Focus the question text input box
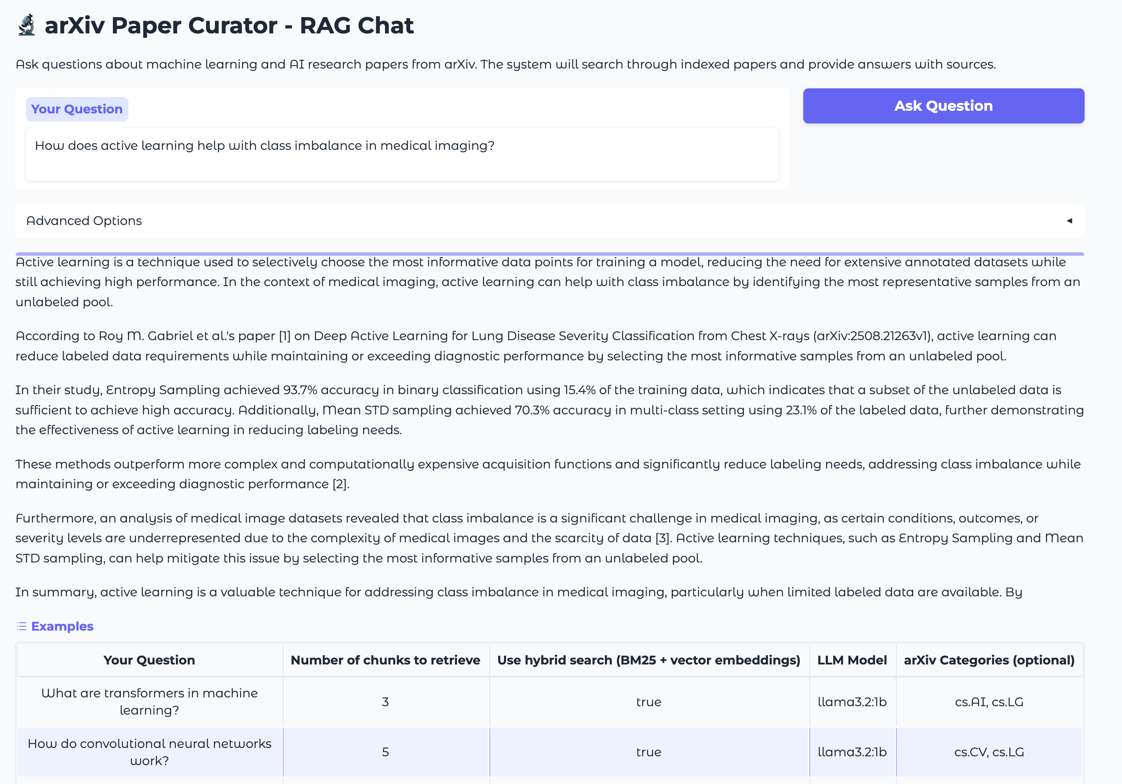 (x=402, y=154)
